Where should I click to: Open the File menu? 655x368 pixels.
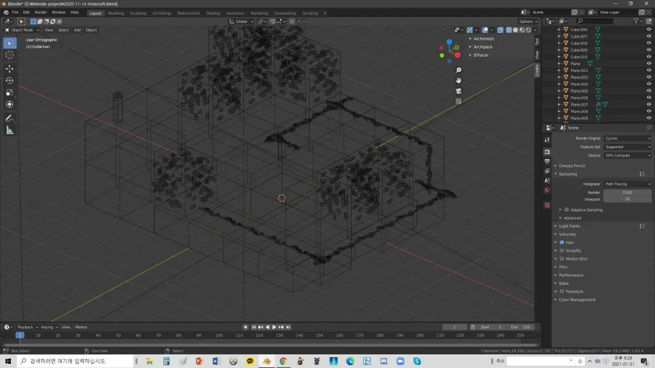pyautogui.click(x=15, y=13)
